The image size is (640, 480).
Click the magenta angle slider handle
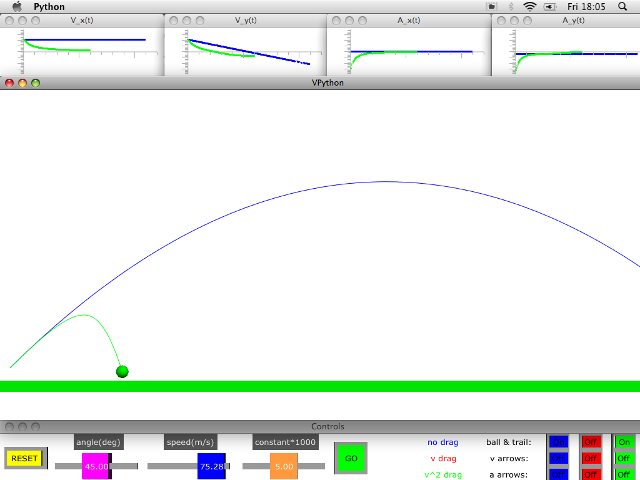pyautogui.click(x=96, y=466)
